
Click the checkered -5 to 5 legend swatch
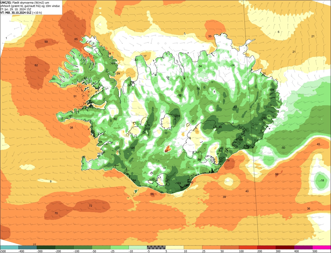pyautogui.click(x=156, y=247)
